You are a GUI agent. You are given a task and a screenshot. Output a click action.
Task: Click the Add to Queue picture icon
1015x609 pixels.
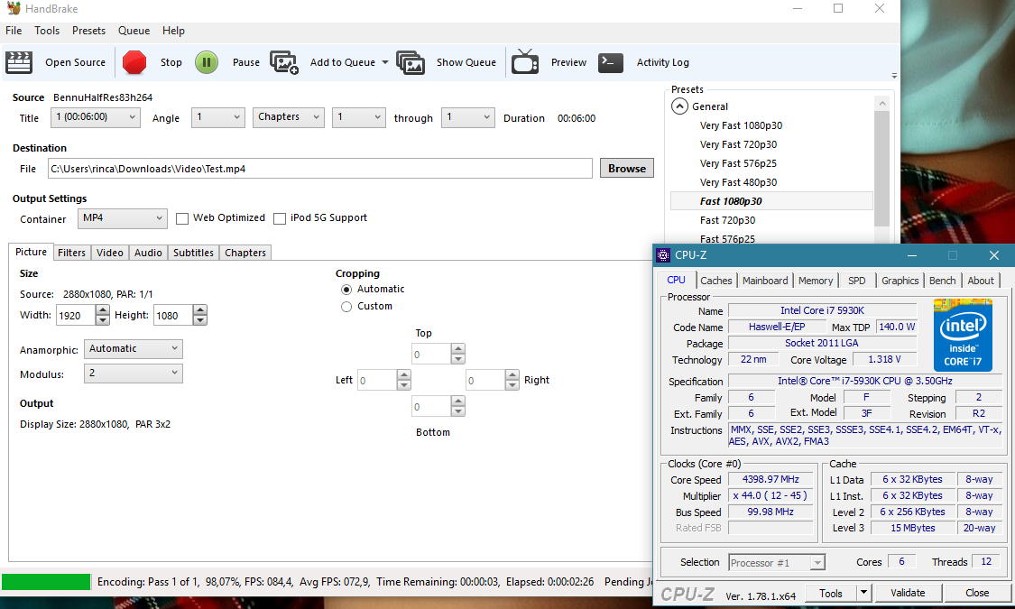pos(283,63)
